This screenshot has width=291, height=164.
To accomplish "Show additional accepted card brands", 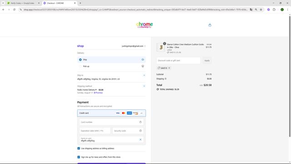I will tap(141, 113).
